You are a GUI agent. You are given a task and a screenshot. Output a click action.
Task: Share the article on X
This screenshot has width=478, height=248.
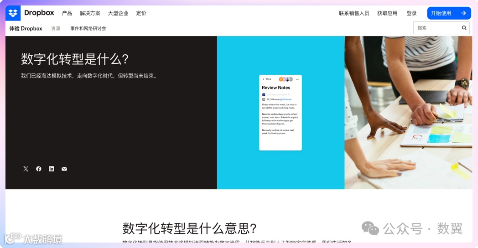(26, 169)
